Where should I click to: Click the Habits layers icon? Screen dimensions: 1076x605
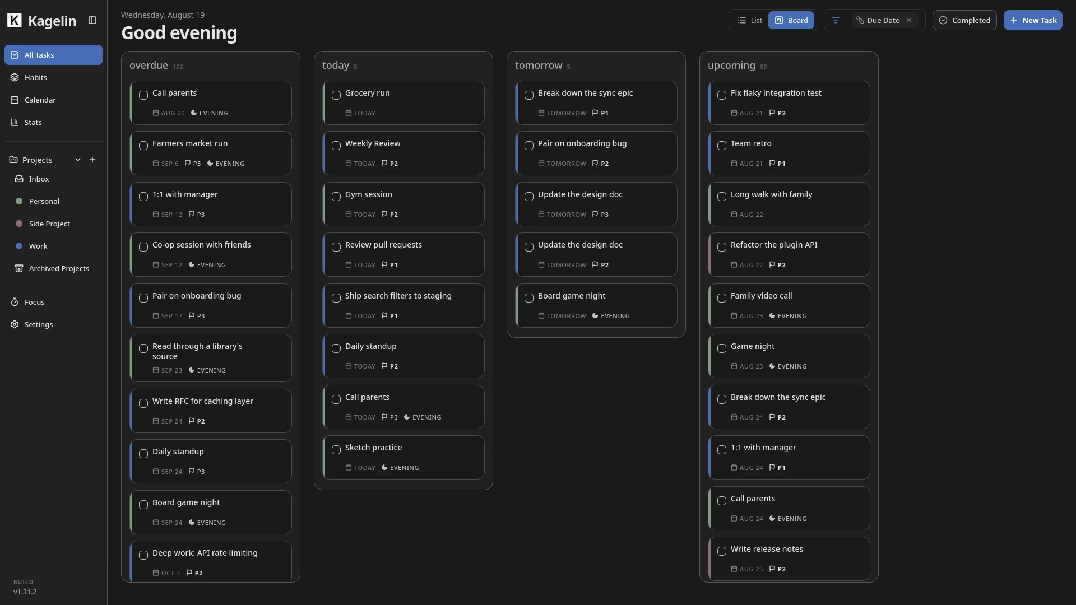pyautogui.click(x=15, y=77)
